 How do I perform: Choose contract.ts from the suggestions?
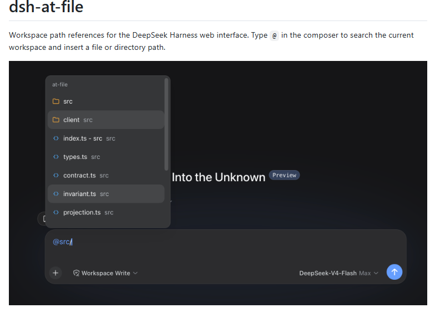[x=106, y=175]
